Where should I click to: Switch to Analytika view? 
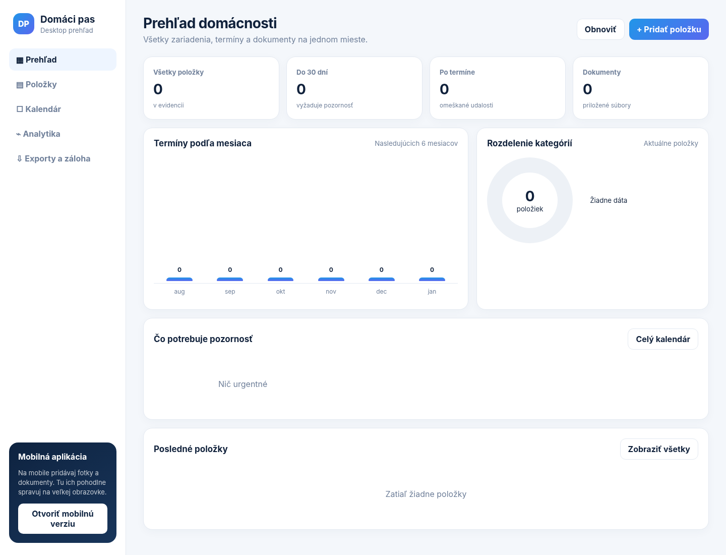click(x=63, y=134)
